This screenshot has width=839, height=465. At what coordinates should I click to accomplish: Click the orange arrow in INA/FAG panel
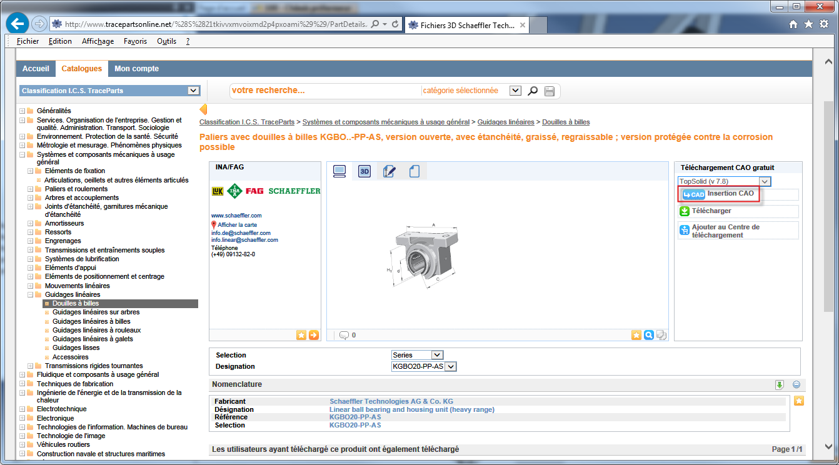click(314, 335)
